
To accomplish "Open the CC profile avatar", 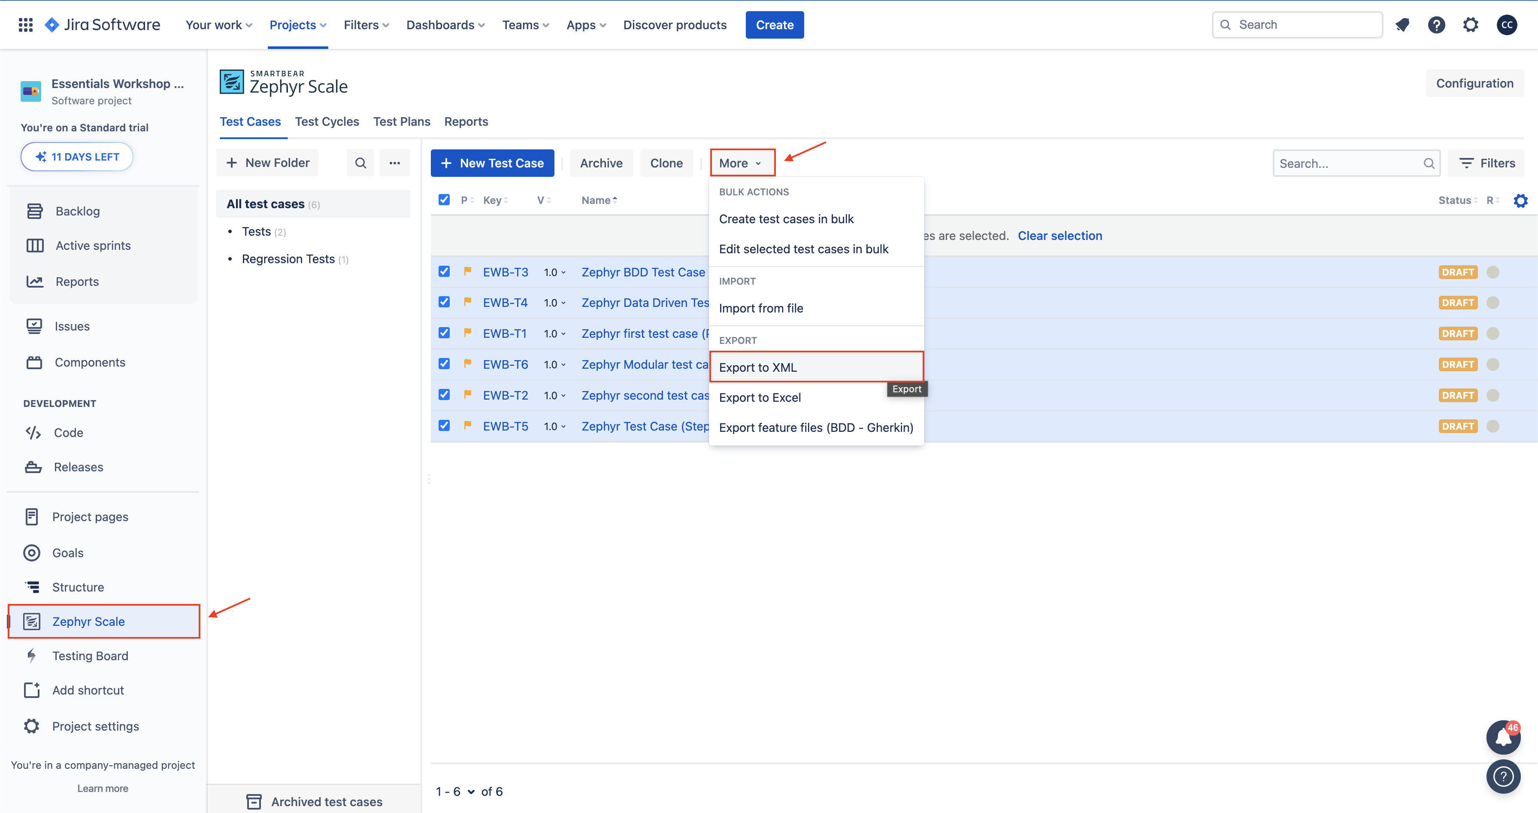I will tap(1506, 24).
